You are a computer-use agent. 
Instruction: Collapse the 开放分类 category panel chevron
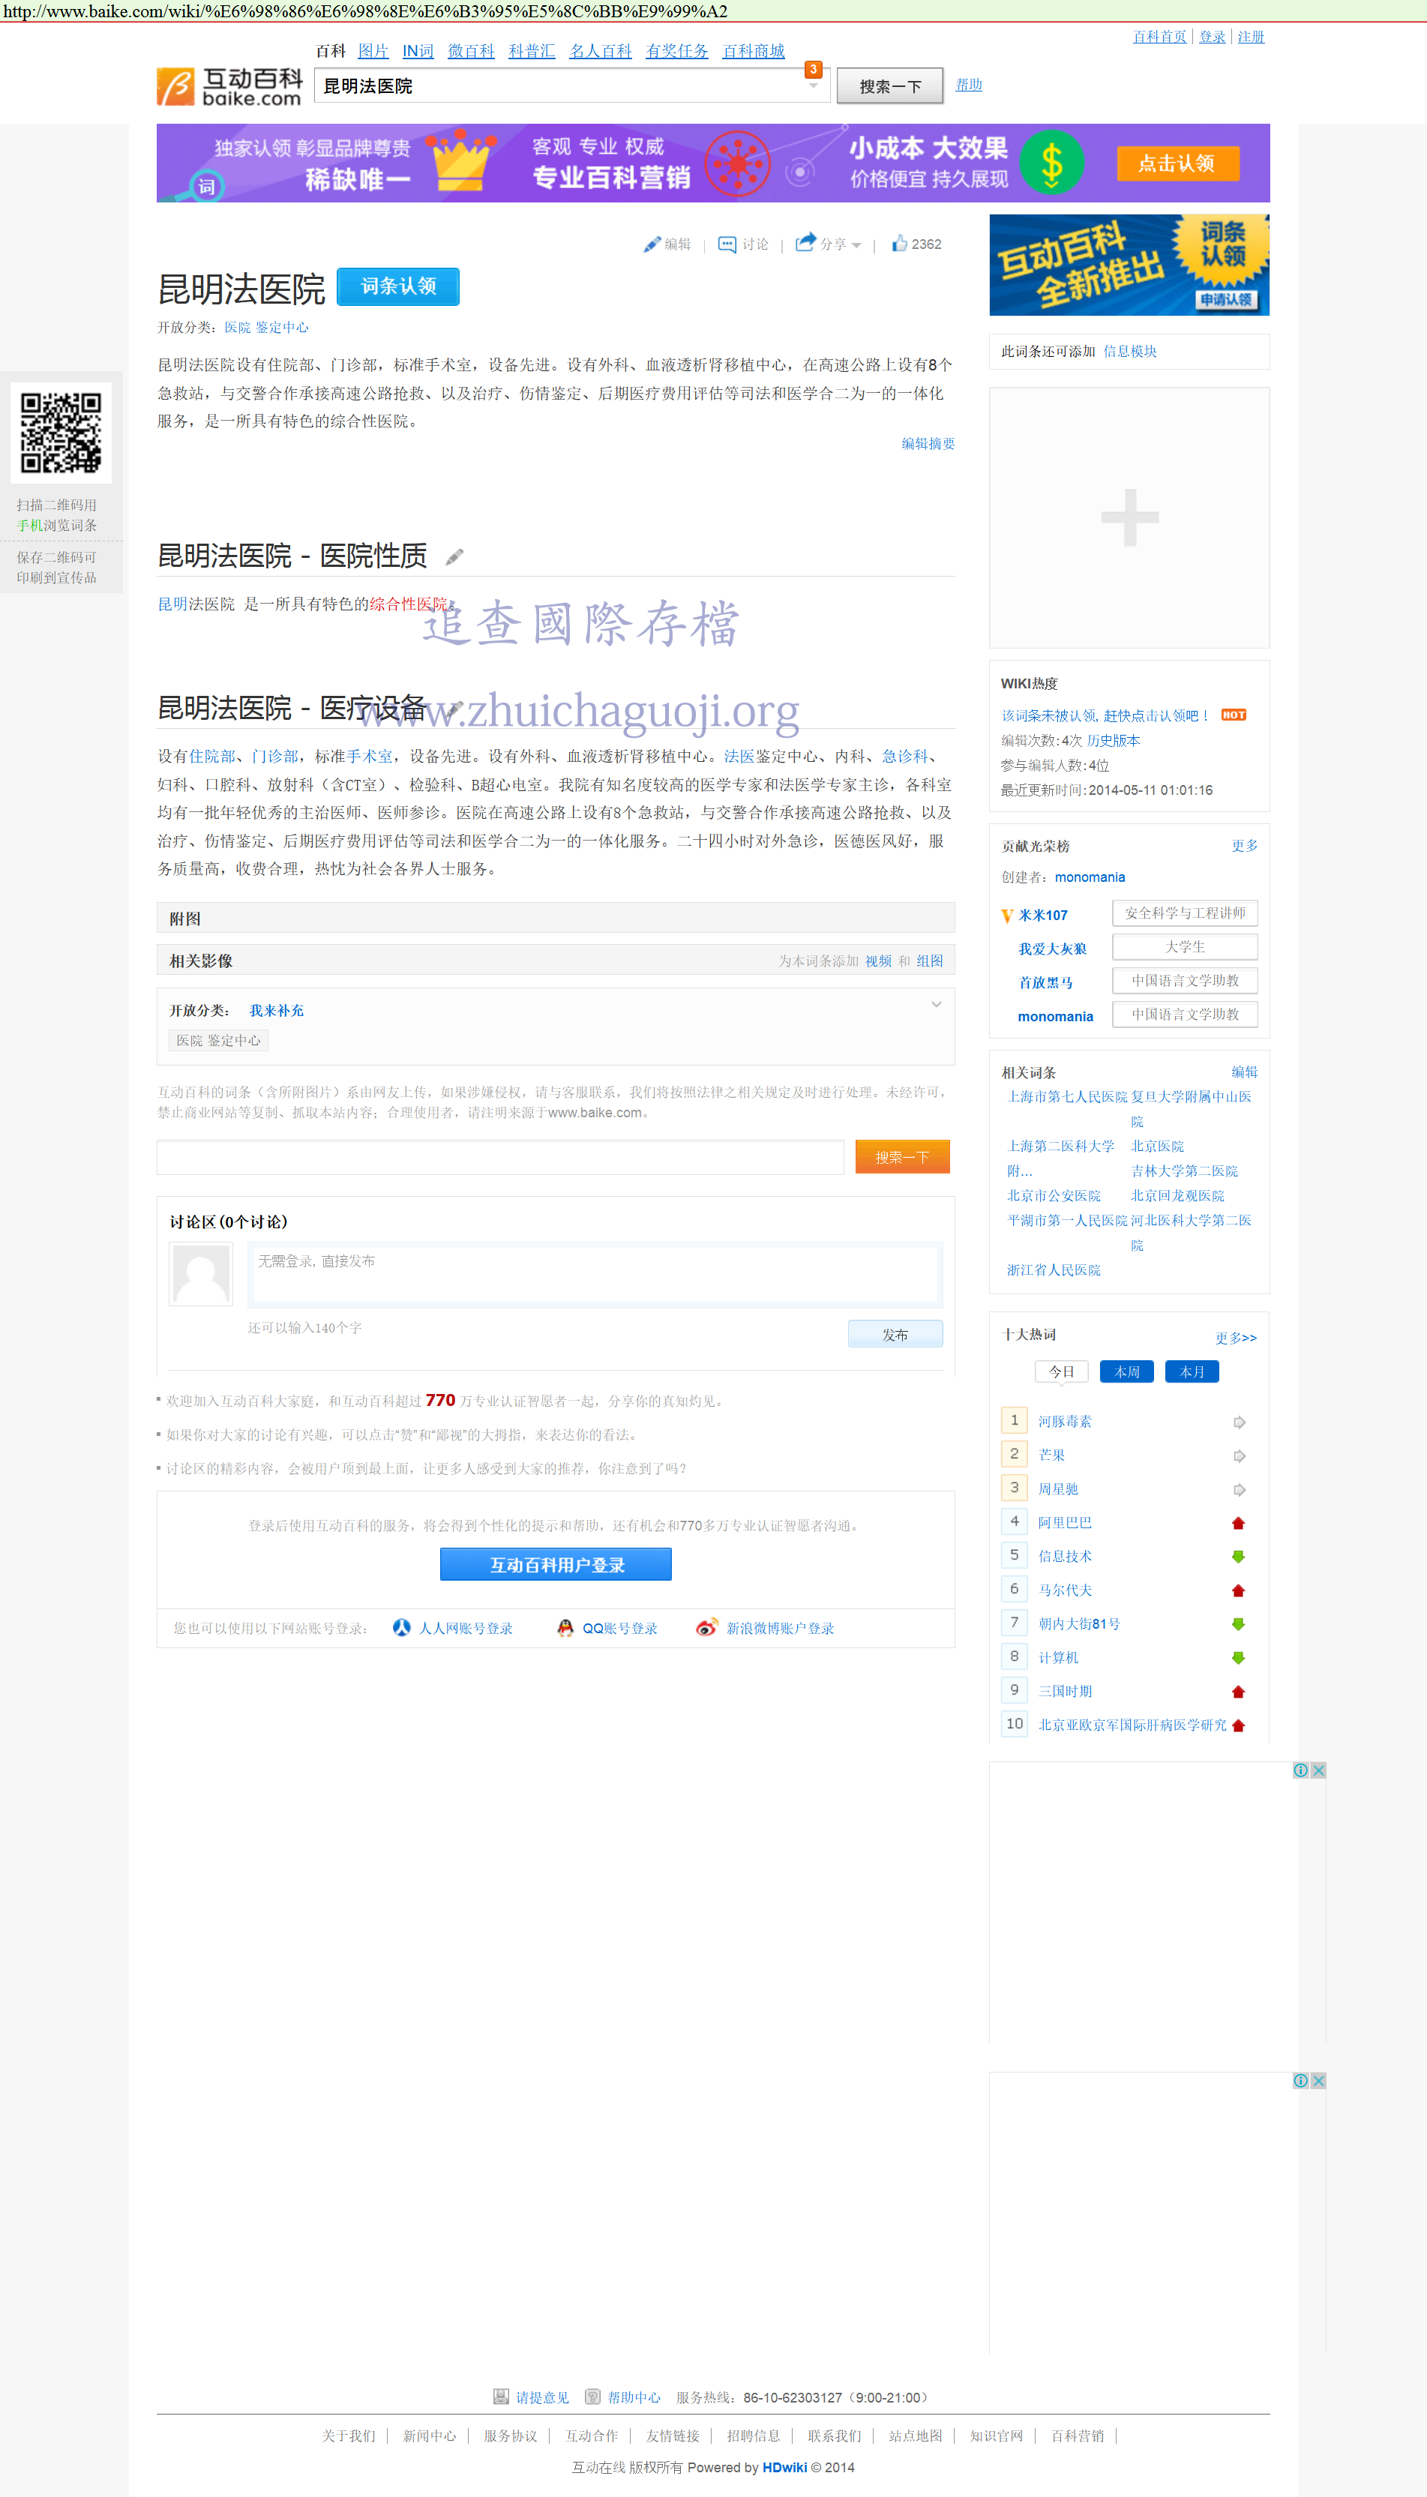tap(936, 1005)
